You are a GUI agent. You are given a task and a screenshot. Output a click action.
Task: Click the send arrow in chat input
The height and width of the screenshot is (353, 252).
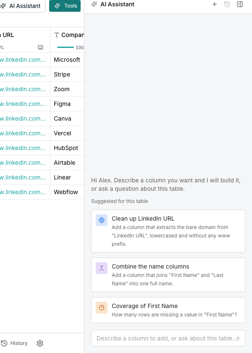[x=238, y=339]
